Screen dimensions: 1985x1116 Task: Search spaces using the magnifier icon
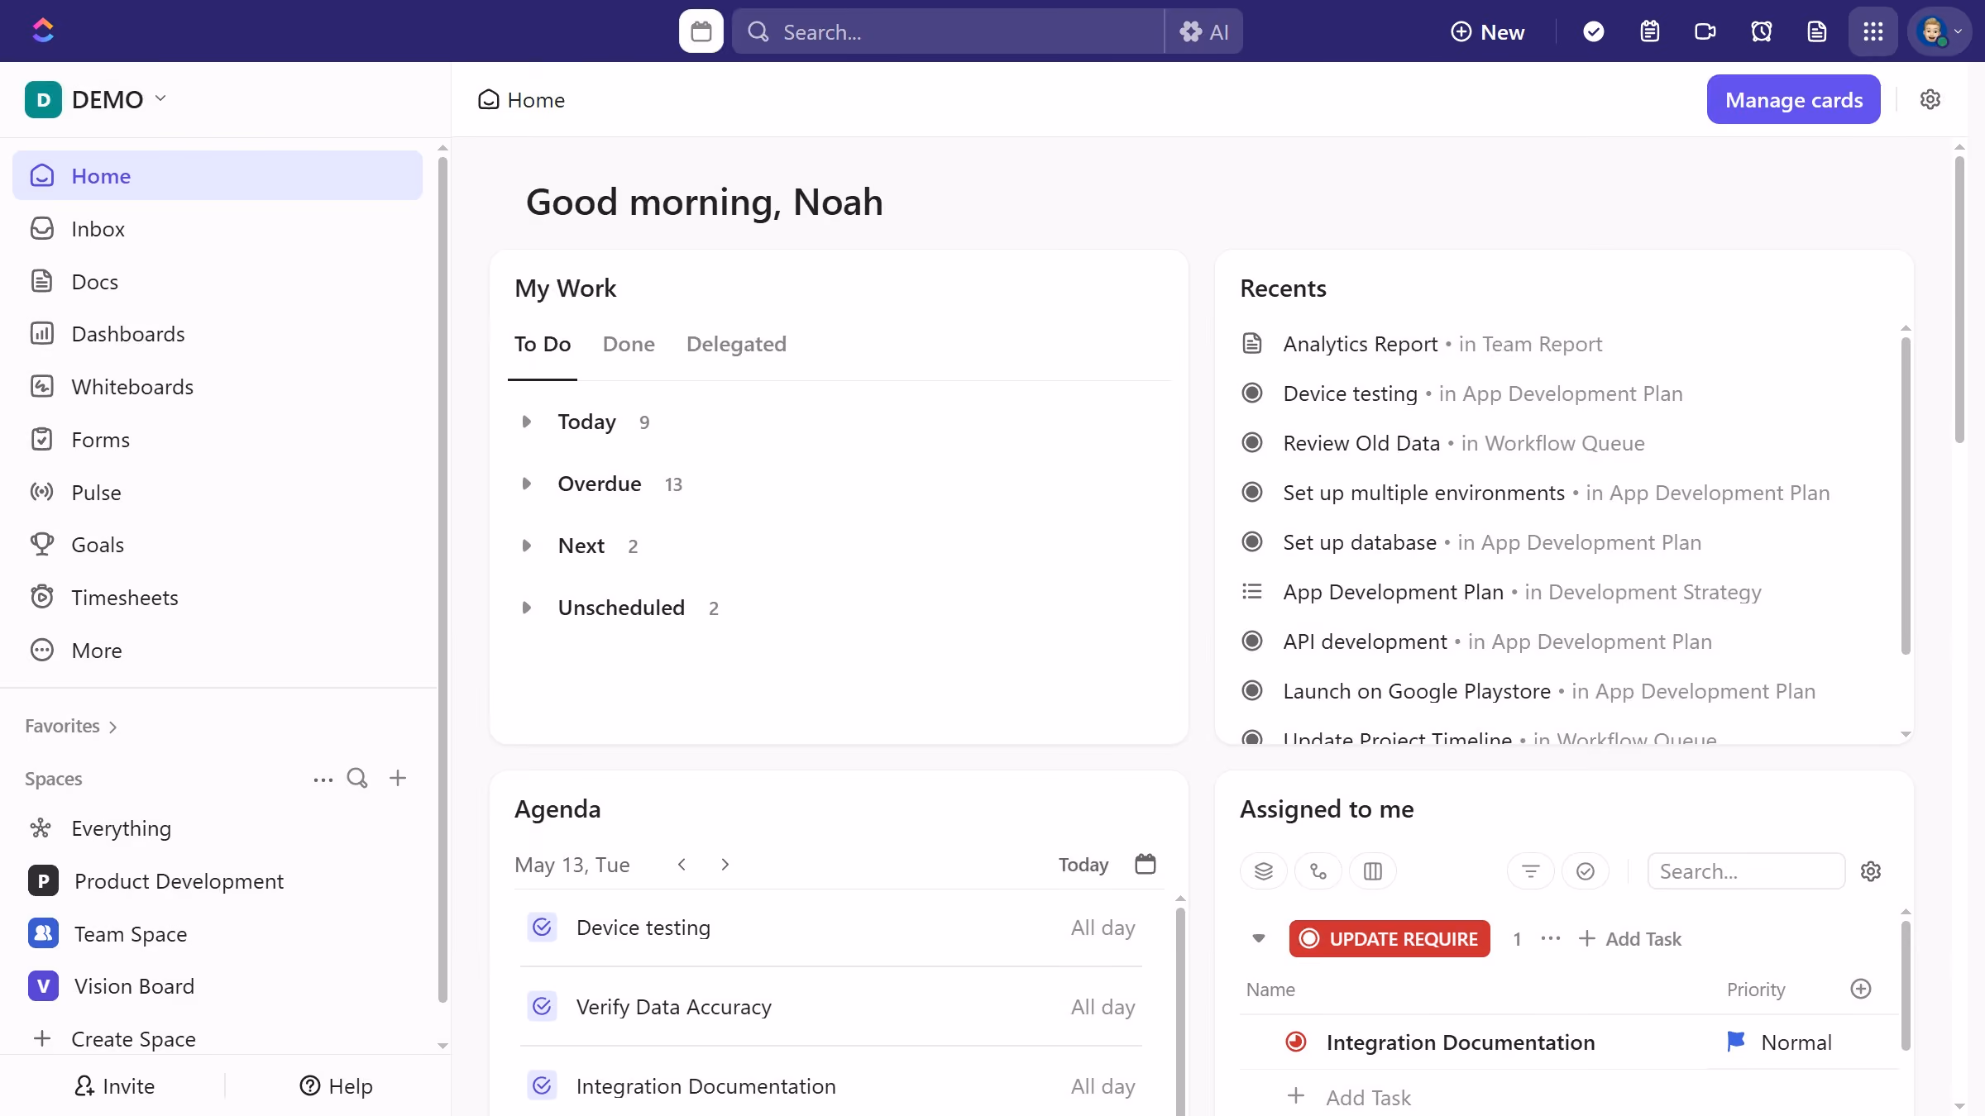(x=357, y=778)
